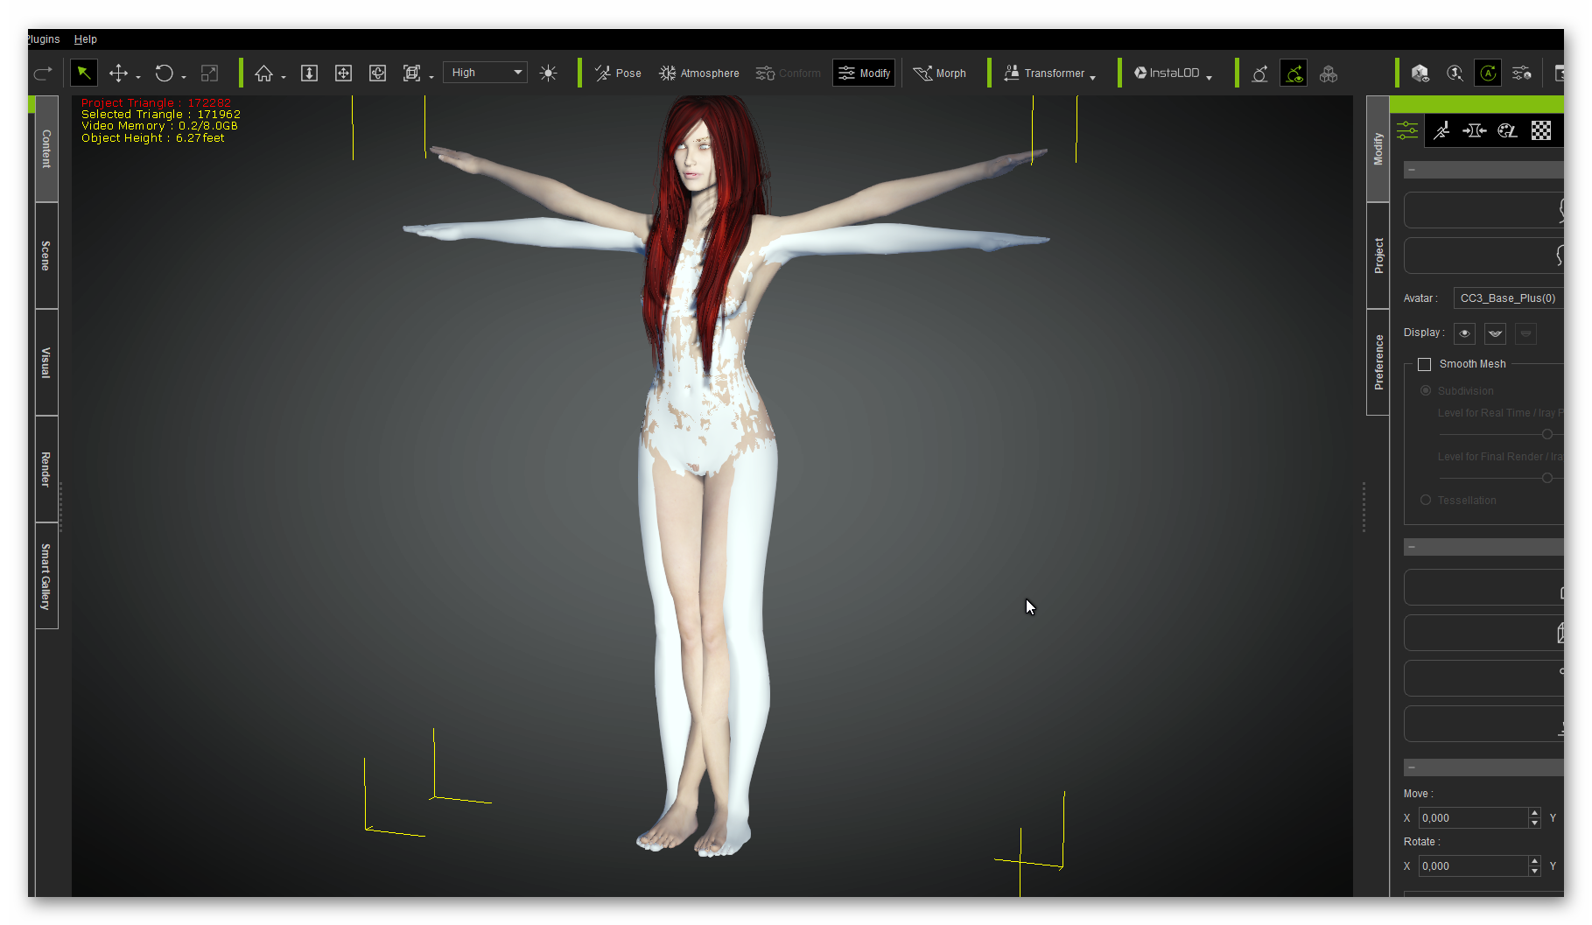The width and height of the screenshot is (1592, 925).
Task: Click the frame selected object icon
Action: pyautogui.click(x=411, y=74)
